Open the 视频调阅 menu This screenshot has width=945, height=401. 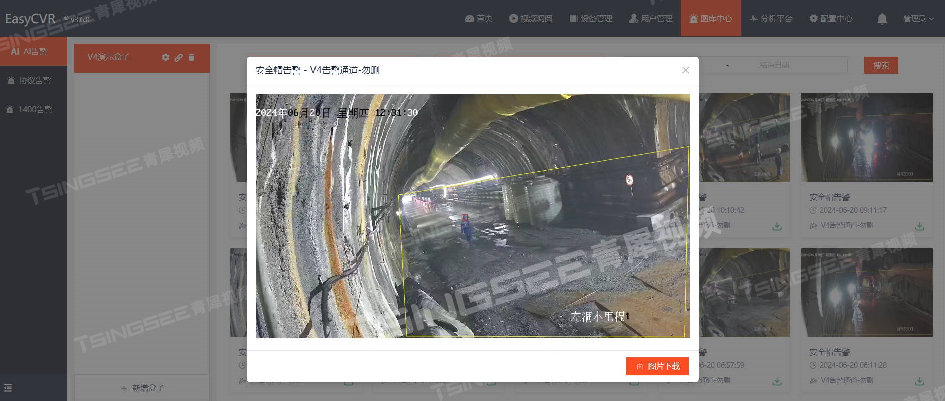click(x=531, y=18)
